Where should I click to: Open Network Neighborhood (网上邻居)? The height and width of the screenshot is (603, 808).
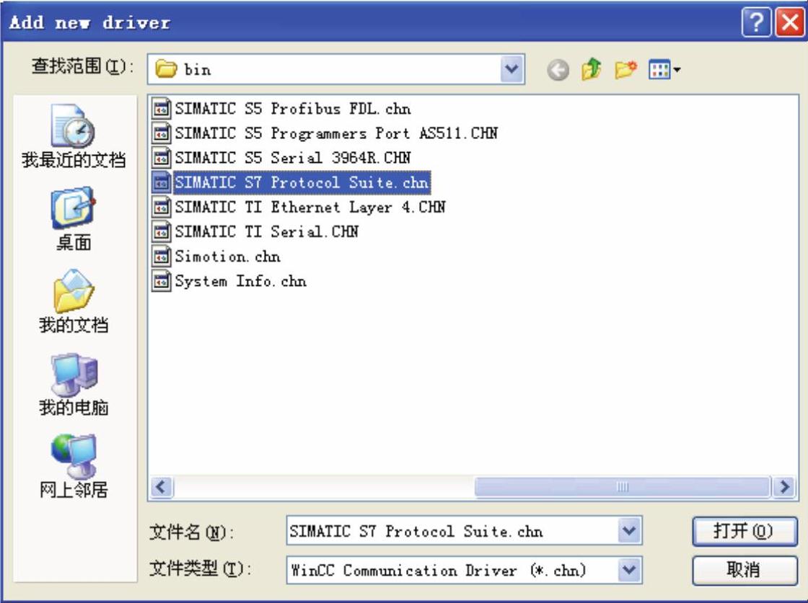tap(74, 466)
